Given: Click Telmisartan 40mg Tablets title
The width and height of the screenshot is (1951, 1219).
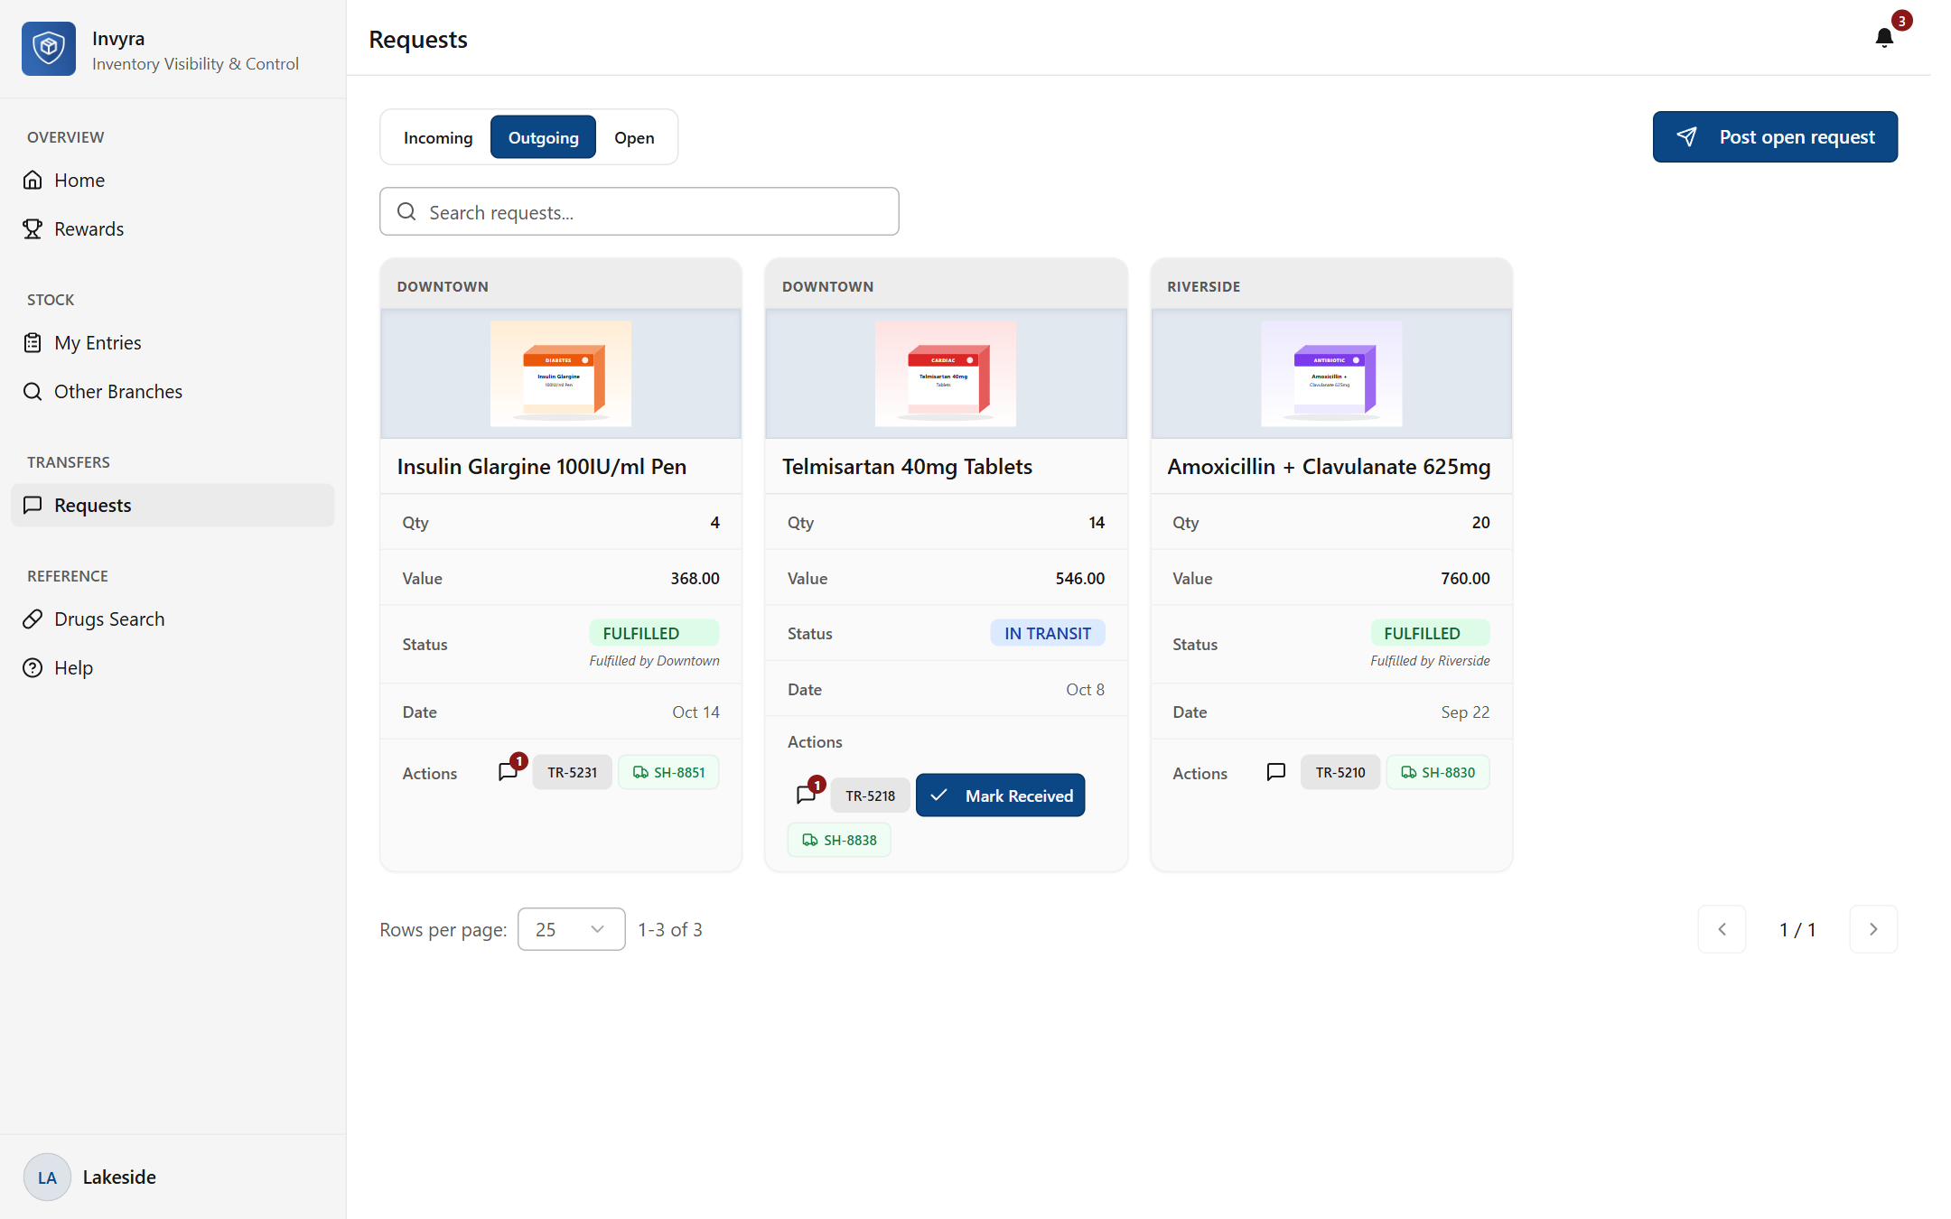Looking at the screenshot, I should (x=907, y=467).
